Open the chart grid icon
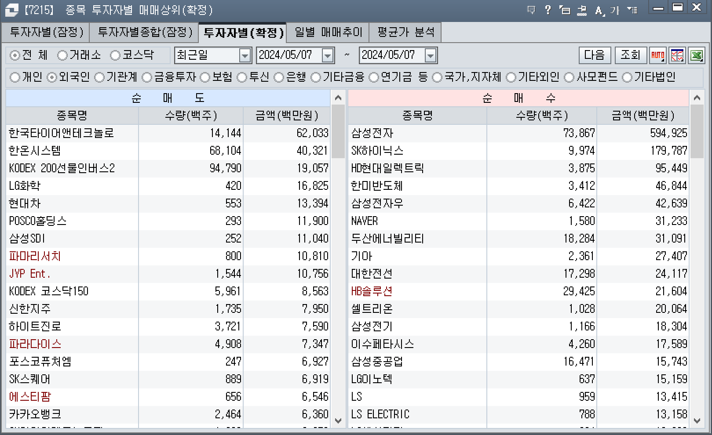This screenshot has height=435, width=712. click(x=677, y=55)
